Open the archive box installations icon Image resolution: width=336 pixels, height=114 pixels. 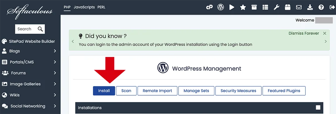(254, 7)
